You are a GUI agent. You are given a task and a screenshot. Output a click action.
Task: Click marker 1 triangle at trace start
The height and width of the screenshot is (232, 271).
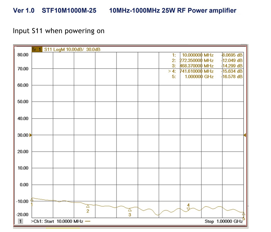(x=32, y=200)
